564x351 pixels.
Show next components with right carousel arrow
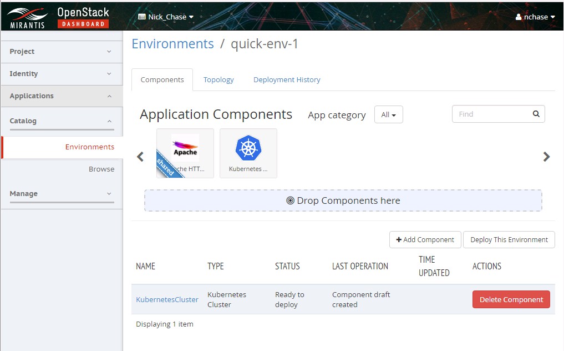pos(546,157)
